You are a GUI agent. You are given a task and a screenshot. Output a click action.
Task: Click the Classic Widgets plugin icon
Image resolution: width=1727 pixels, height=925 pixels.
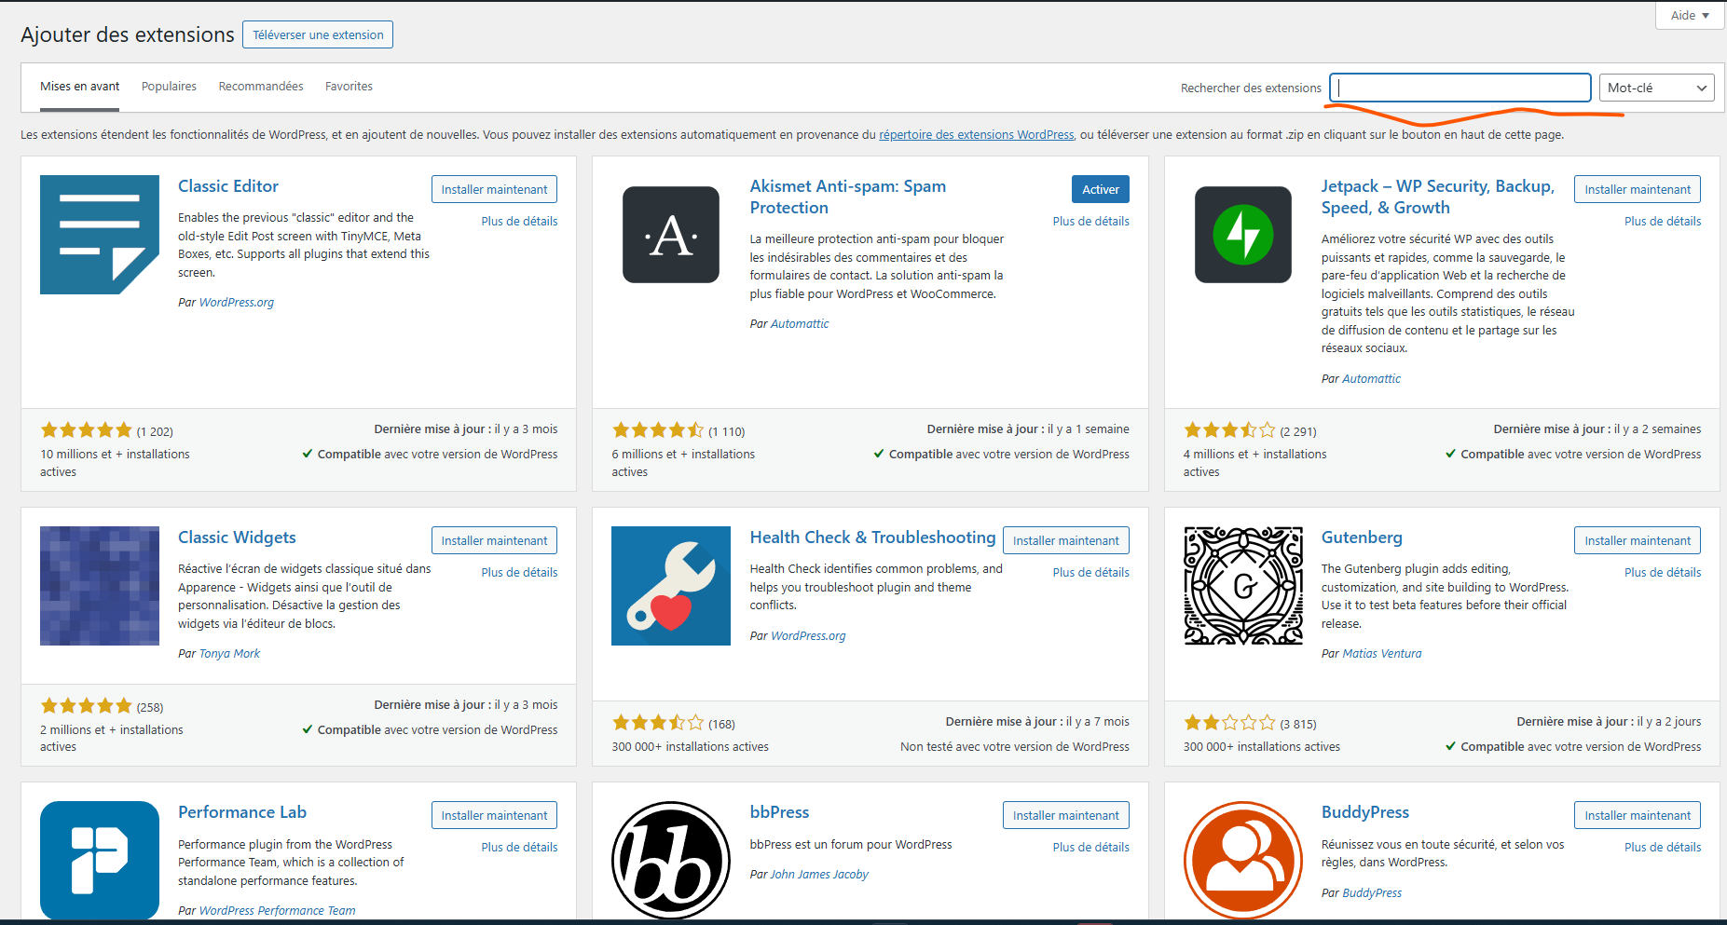click(100, 586)
